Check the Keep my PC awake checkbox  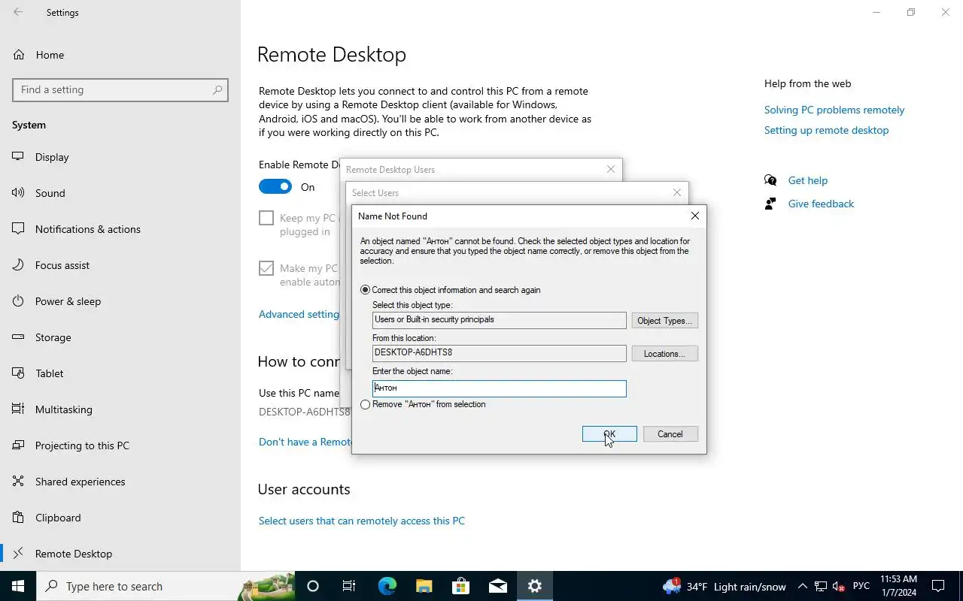point(266,218)
